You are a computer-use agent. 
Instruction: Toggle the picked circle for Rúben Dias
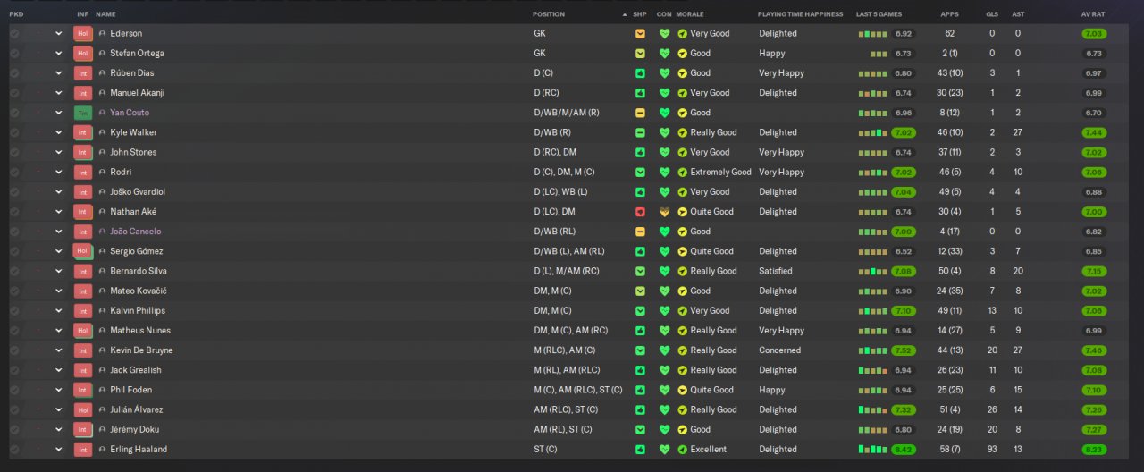click(x=14, y=73)
